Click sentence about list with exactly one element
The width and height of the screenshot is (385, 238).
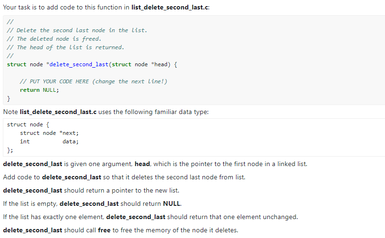[x=150, y=217]
